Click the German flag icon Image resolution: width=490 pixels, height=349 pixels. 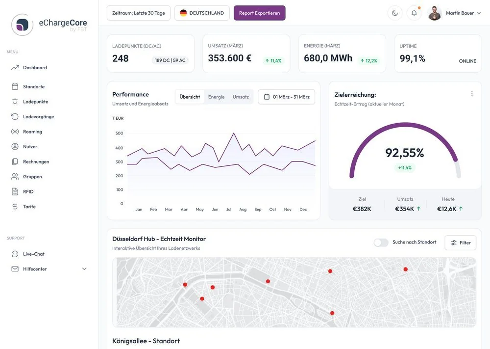[x=183, y=13]
